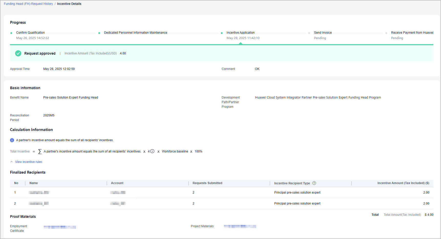
Task: Open the Employment Certificate file link
Action: click(x=60, y=227)
